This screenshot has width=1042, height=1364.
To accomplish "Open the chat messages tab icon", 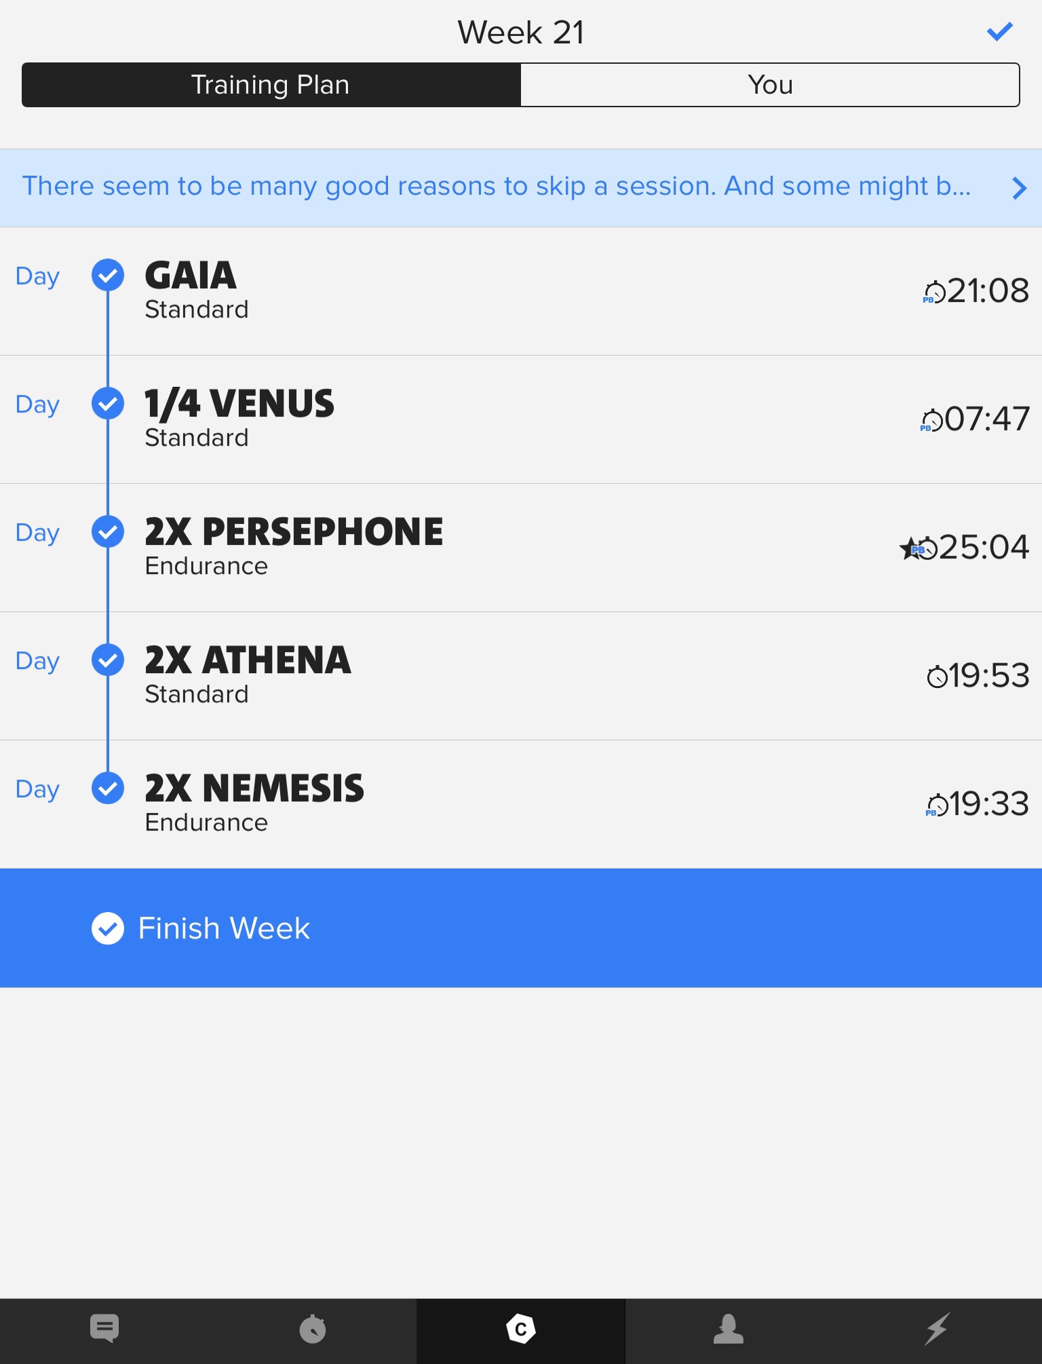I will click(104, 1328).
